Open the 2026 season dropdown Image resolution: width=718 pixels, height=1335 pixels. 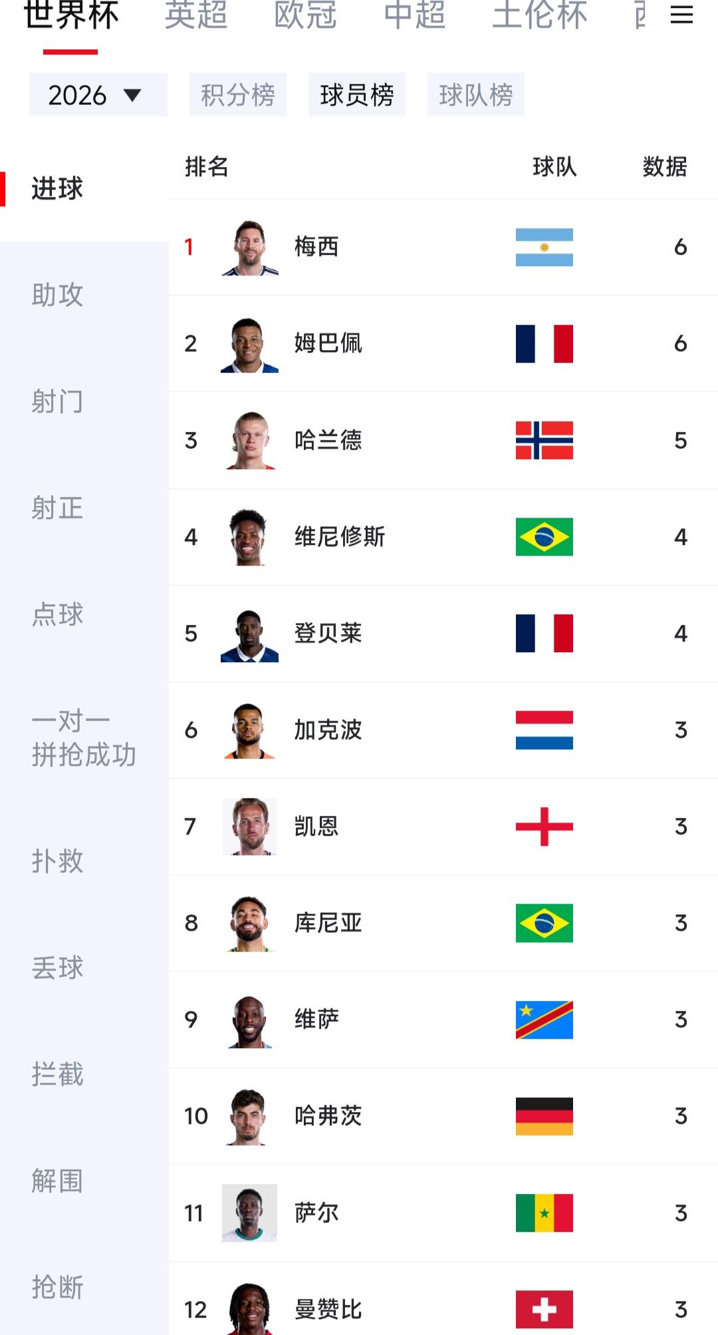98,95
